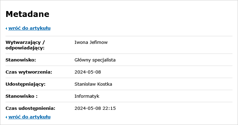The image size is (238, 125).
Task: Open the bottom 'wróć do artykułu' link
Action: 29,117
